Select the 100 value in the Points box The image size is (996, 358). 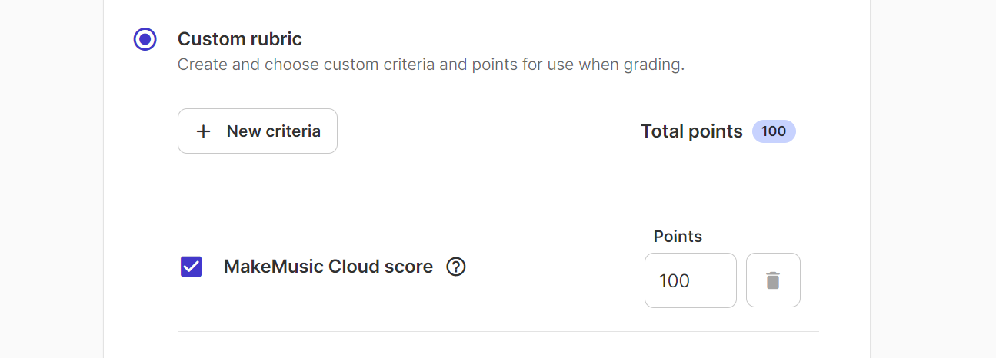675,281
